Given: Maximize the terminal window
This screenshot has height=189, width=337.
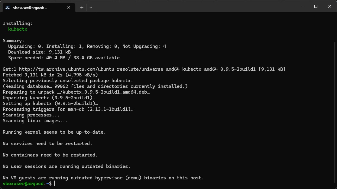Looking at the screenshot, I should coord(316,6).
